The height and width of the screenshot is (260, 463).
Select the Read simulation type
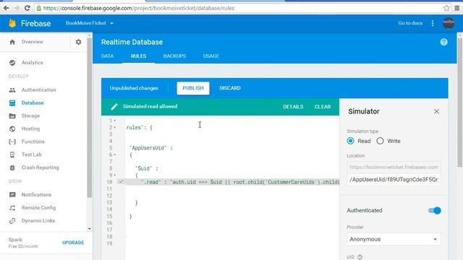(350, 141)
